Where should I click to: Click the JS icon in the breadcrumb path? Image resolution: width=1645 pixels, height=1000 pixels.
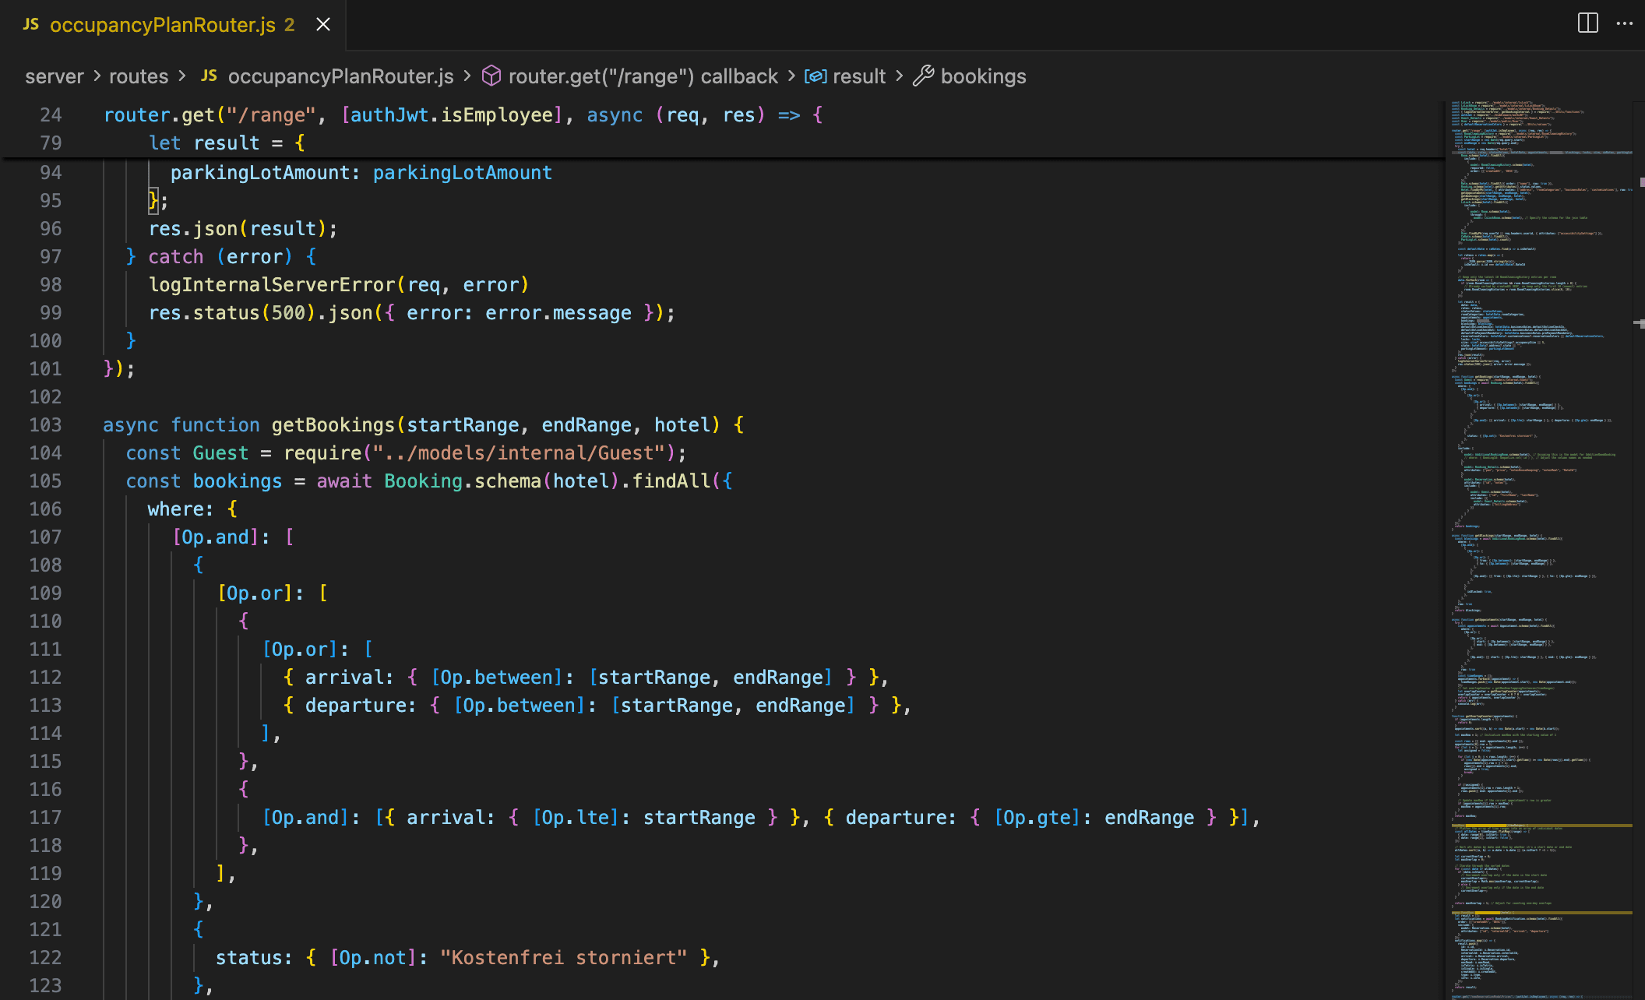pyautogui.click(x=209, y=76)
